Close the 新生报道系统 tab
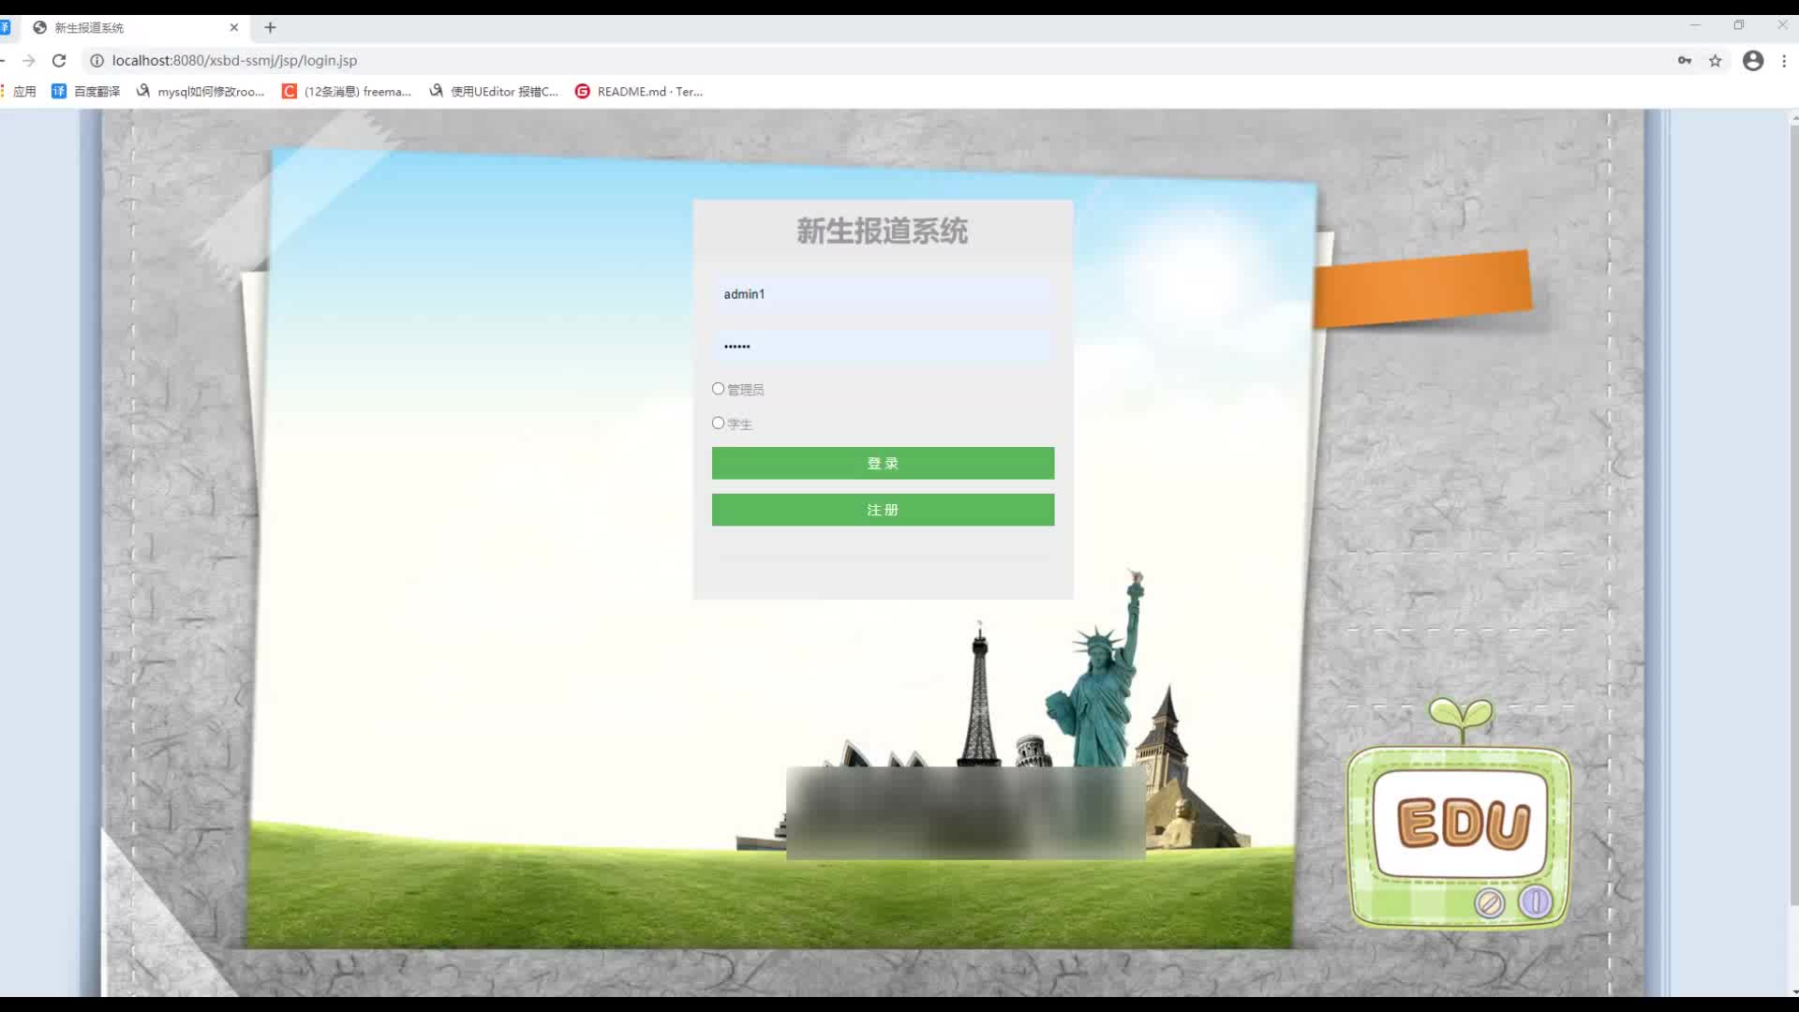1799x1012 pixels. (x=234, y=27)
